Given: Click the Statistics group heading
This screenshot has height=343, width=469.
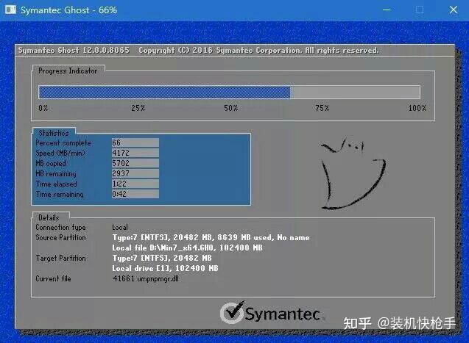Looking at the screenshot, I should [x=54, y=133].
